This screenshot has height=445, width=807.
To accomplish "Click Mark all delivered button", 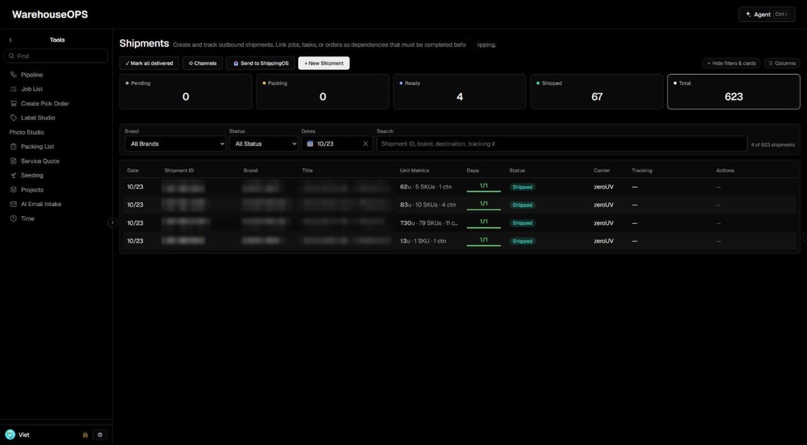I will (149, 63).
